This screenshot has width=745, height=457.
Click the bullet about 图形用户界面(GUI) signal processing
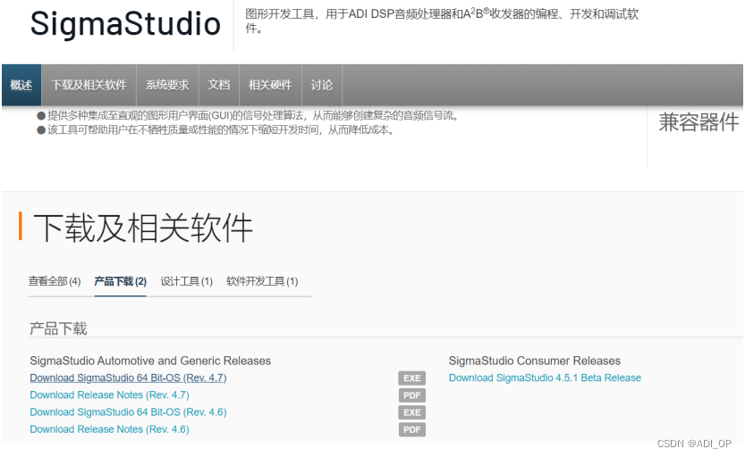(248, 116)
